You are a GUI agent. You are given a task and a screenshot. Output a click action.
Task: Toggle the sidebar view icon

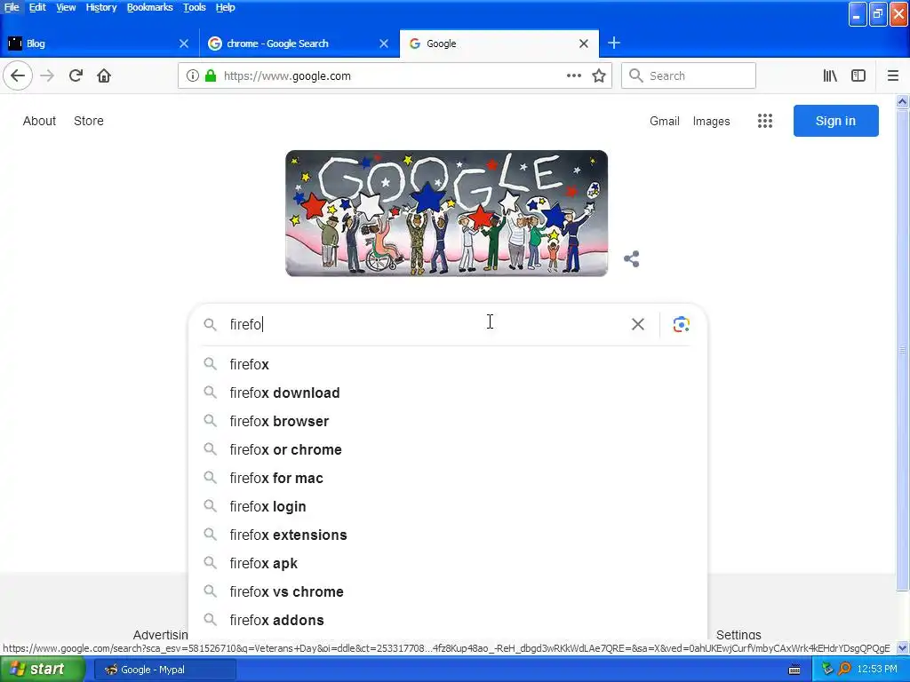858,75
